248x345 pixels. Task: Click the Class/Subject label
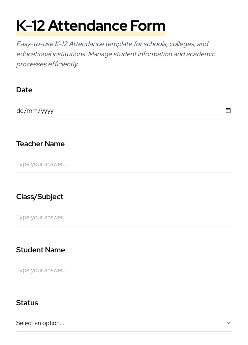pyautogui.click(x=39, y=196)
